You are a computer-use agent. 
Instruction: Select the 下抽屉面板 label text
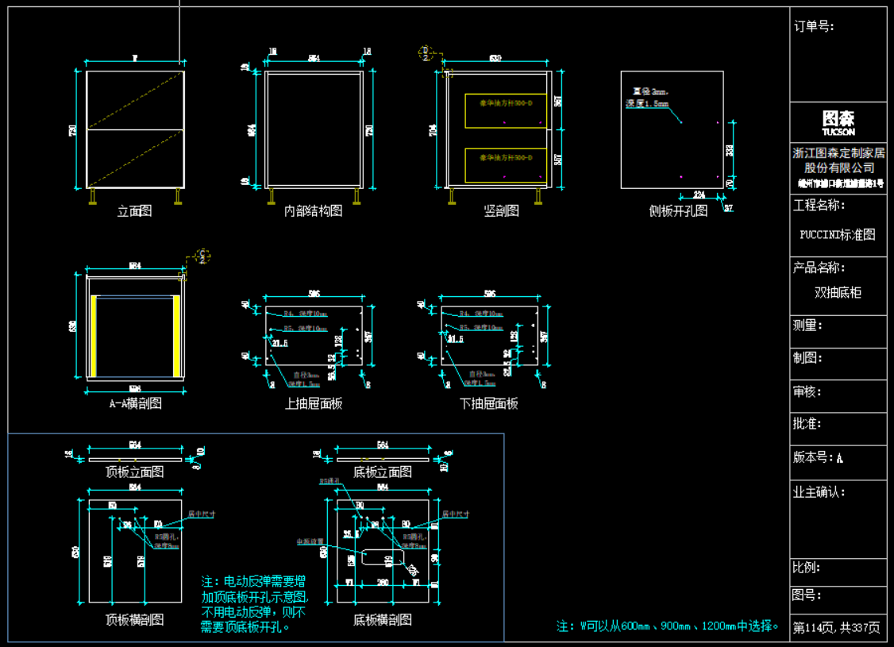coord(489,403)
